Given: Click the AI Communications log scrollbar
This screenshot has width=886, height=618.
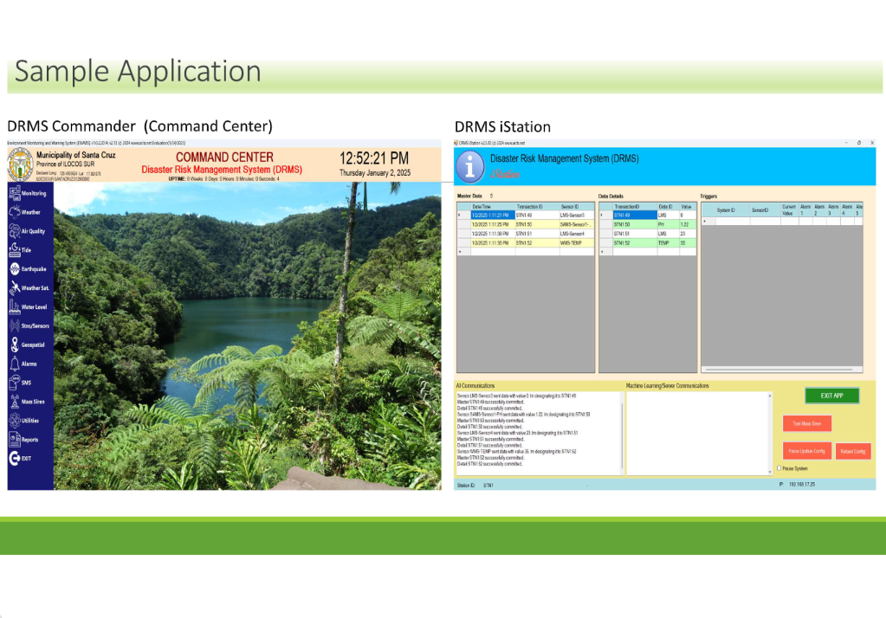Looking at the screenshot, I should 621,431.
